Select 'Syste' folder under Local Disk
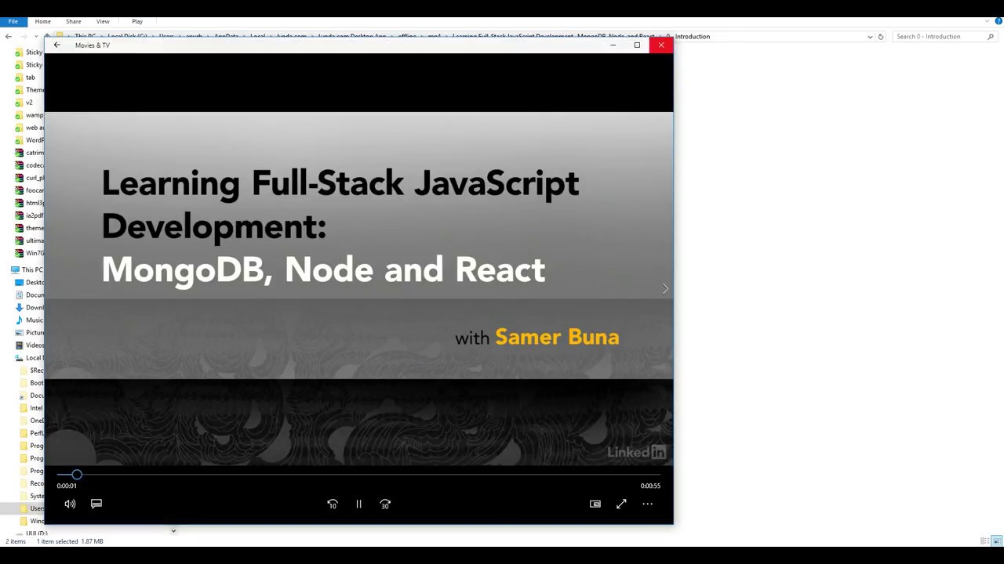The height and width of the screenshot is (564, 1004). pos(31,495)
